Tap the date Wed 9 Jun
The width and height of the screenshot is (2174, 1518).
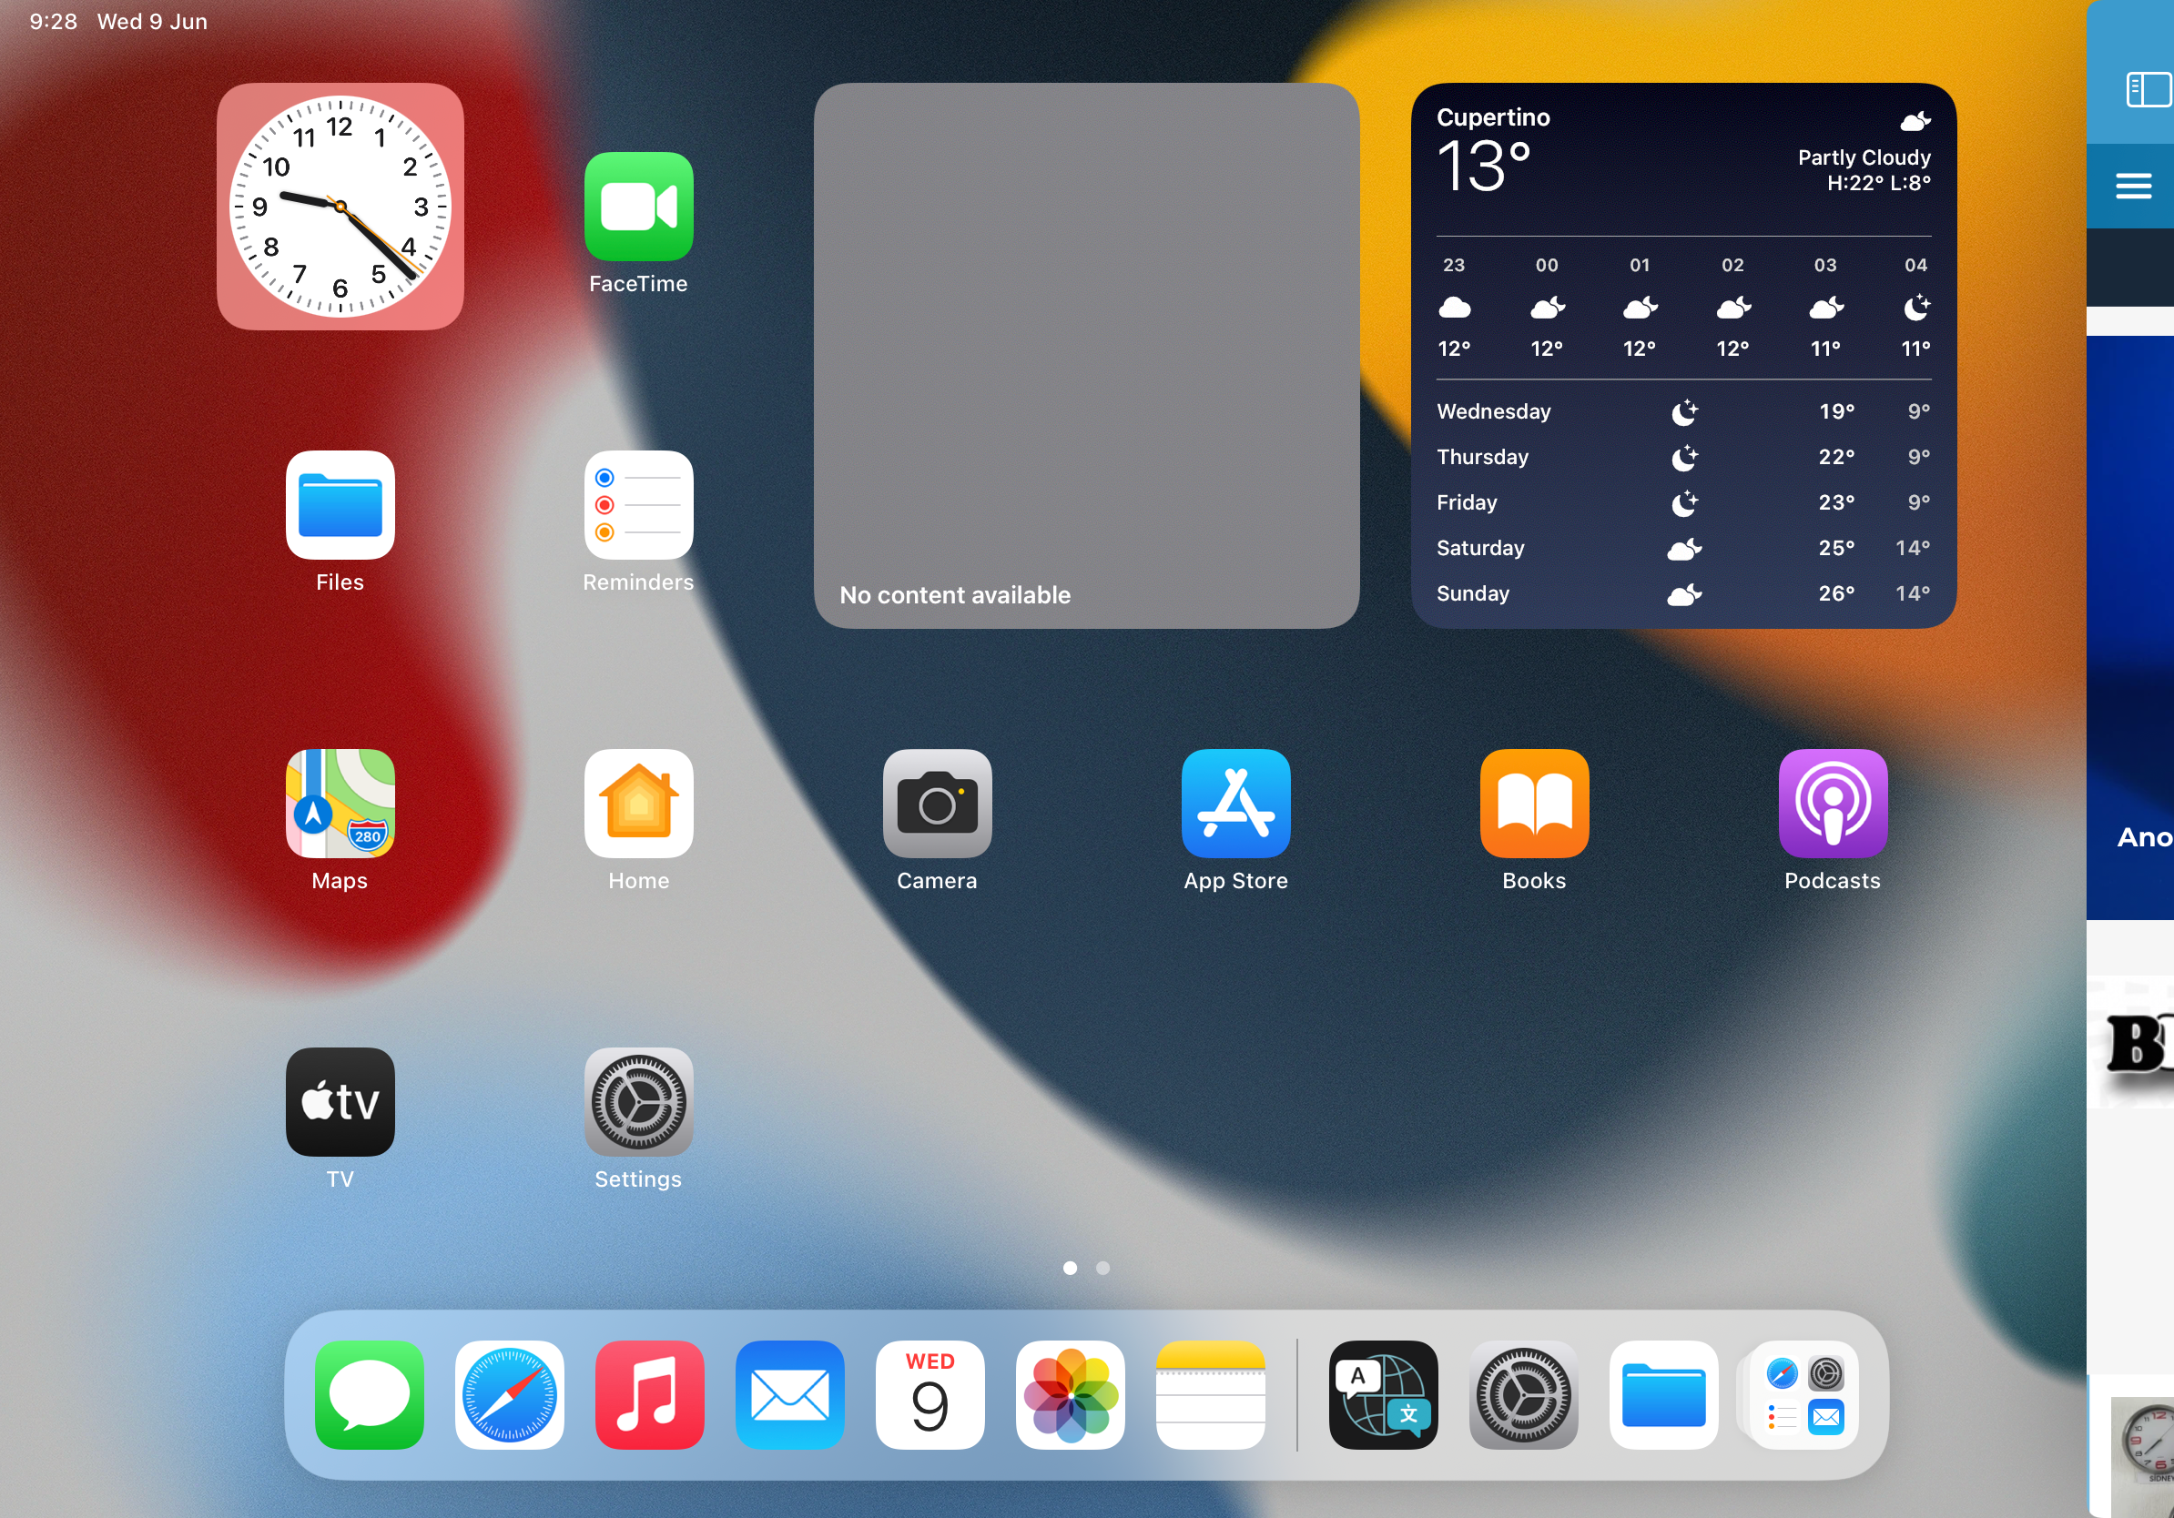(x=152, y=22)
